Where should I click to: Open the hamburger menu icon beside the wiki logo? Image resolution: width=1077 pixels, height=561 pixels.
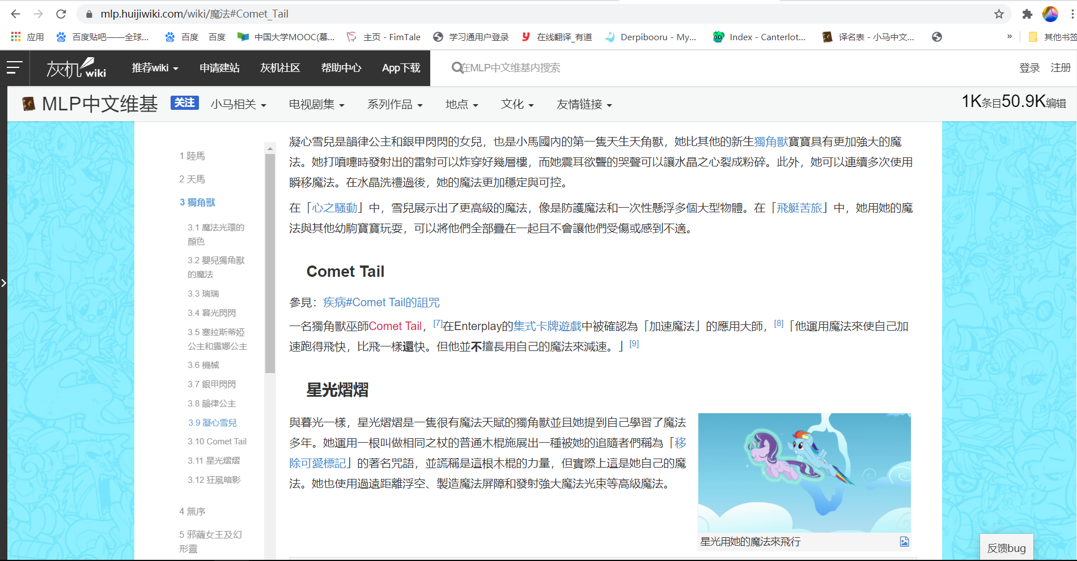(15, 68)
